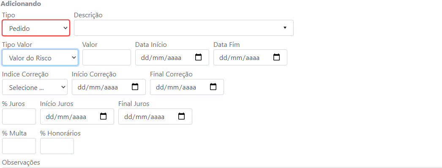Viewport: 442px width, 168px height.
Task: Focus the % Honorários input field
Action: click(x=57, y=146)
